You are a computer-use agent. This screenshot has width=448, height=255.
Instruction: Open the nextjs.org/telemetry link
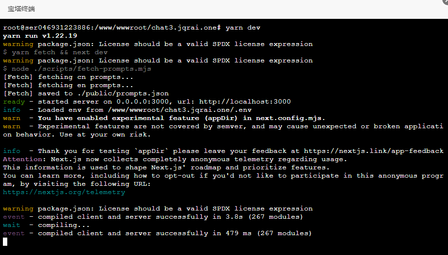point(64,192)
